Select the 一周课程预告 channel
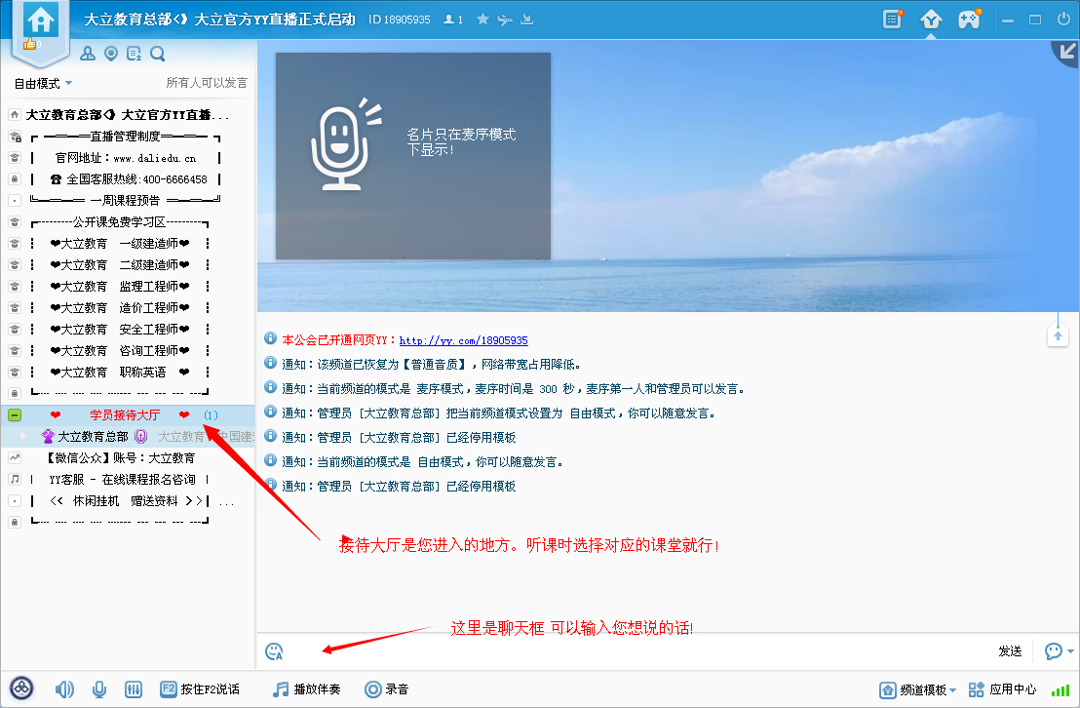Screen dimensions: 1080x708 pyautogui.click(x=128, y=201)
